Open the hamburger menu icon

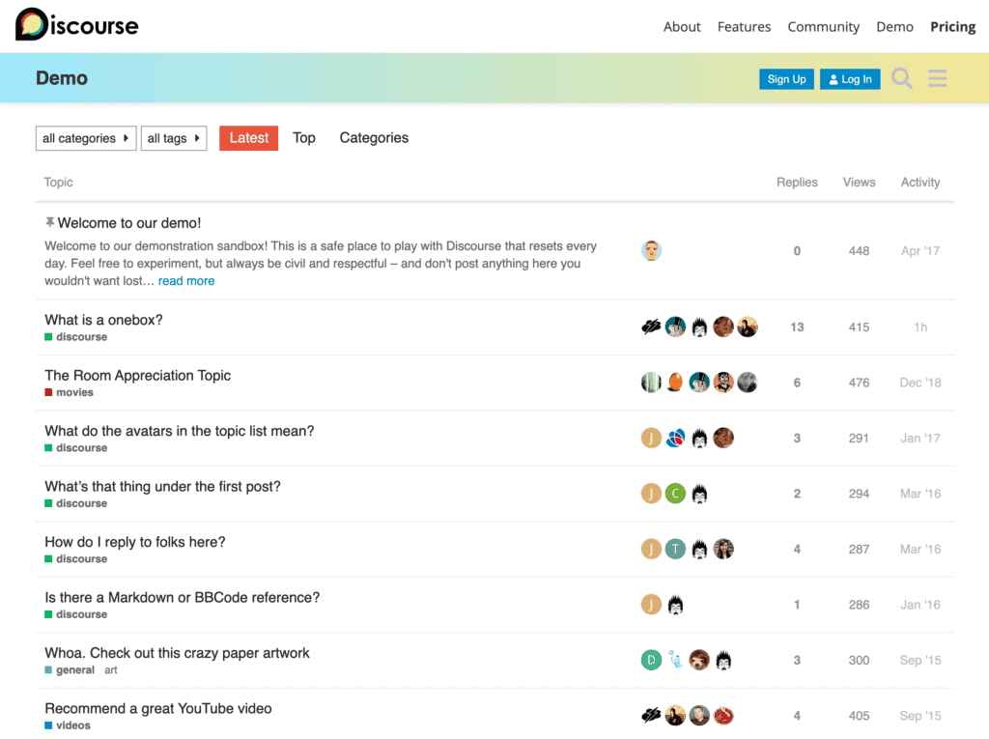937,78
